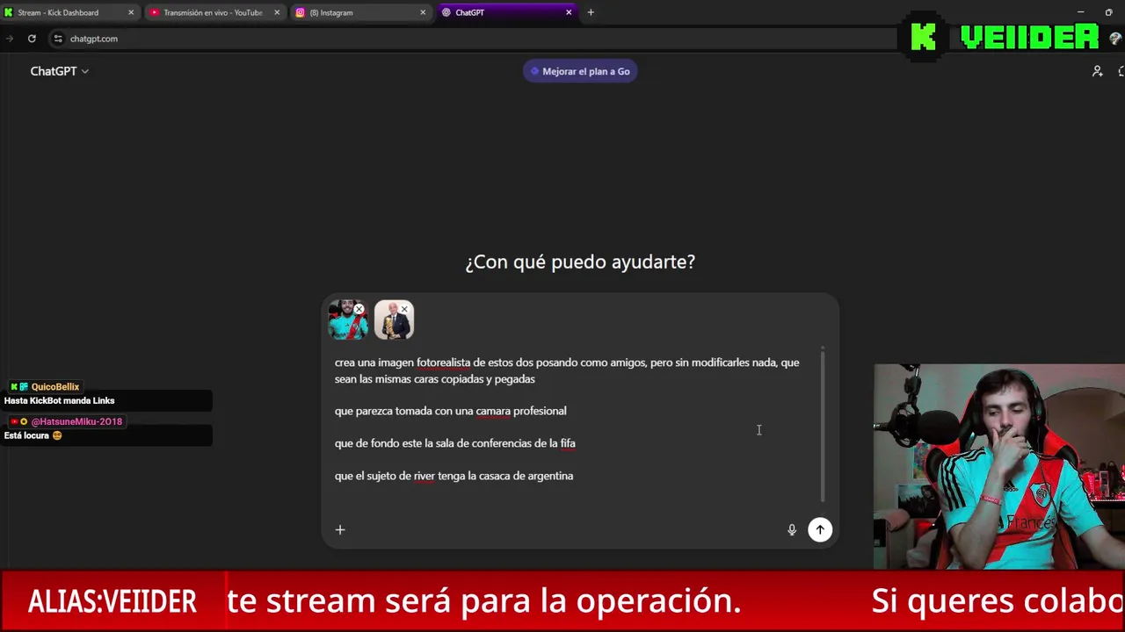The height and width of the screenshot is (632, 1125).
Task: Click the chatgpt.com address bar
Action: (x=475, y=39)
